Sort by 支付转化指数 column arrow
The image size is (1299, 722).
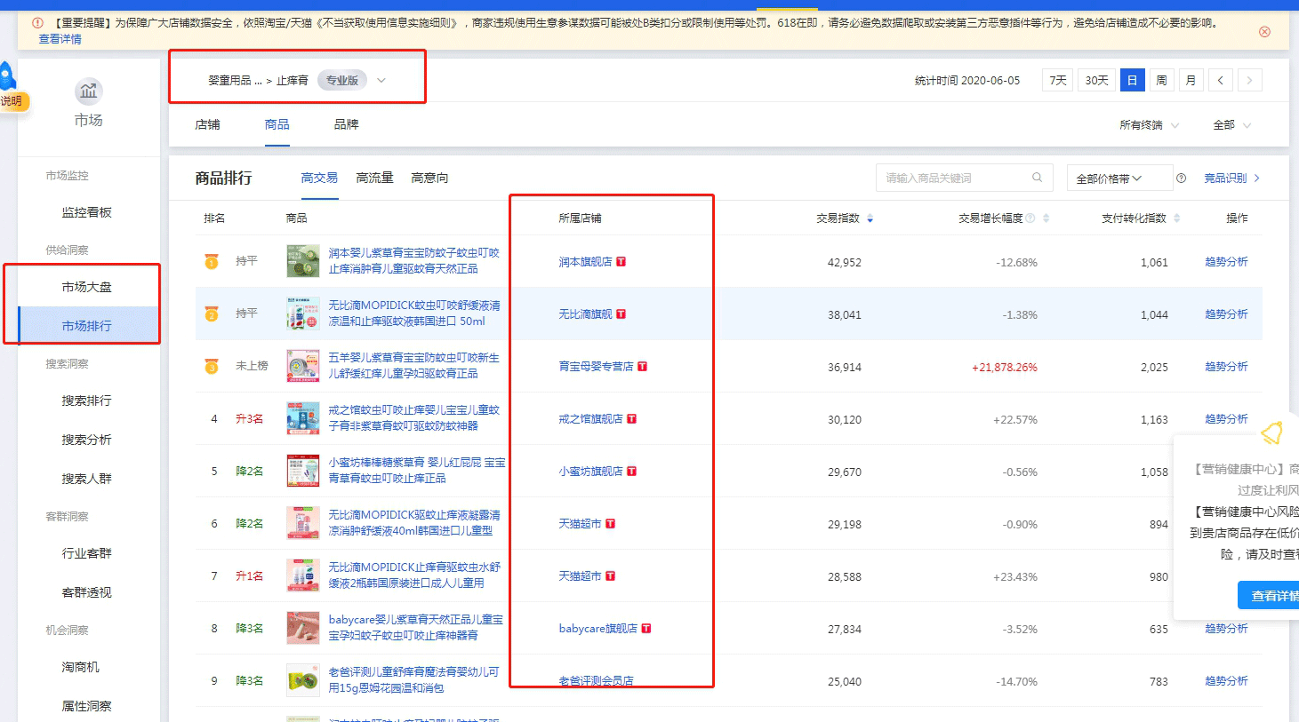pyautogui.click(x=1176, y=218)
